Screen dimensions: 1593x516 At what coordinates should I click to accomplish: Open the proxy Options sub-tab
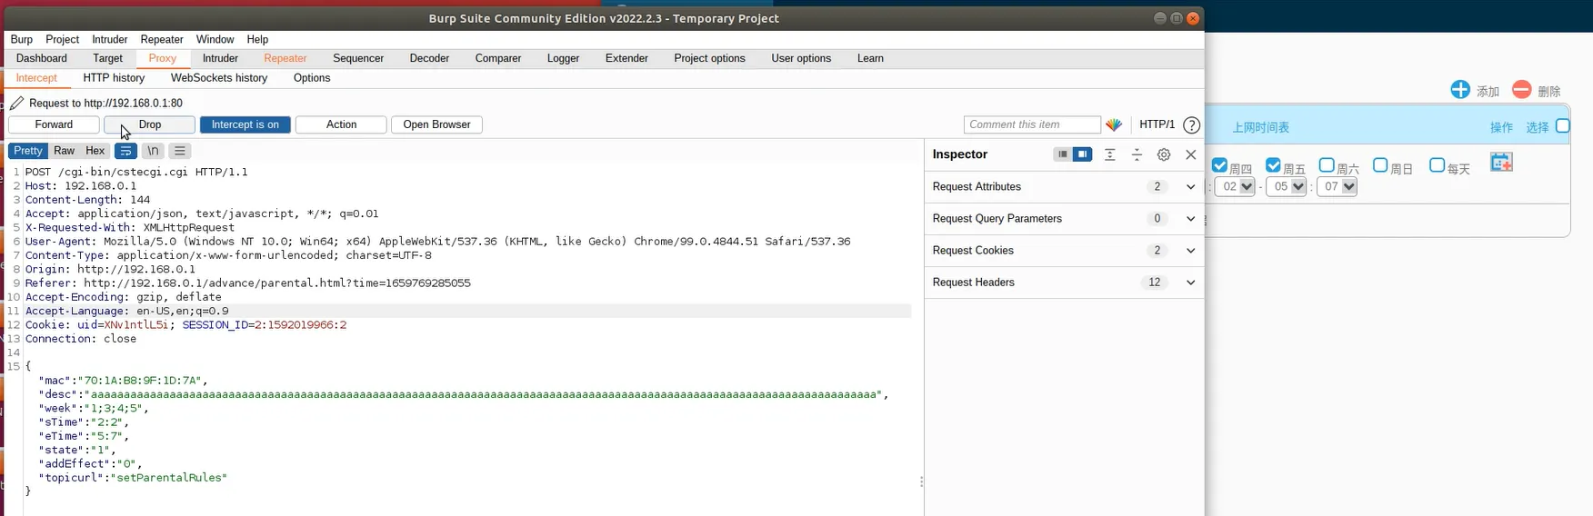[312, 78]
